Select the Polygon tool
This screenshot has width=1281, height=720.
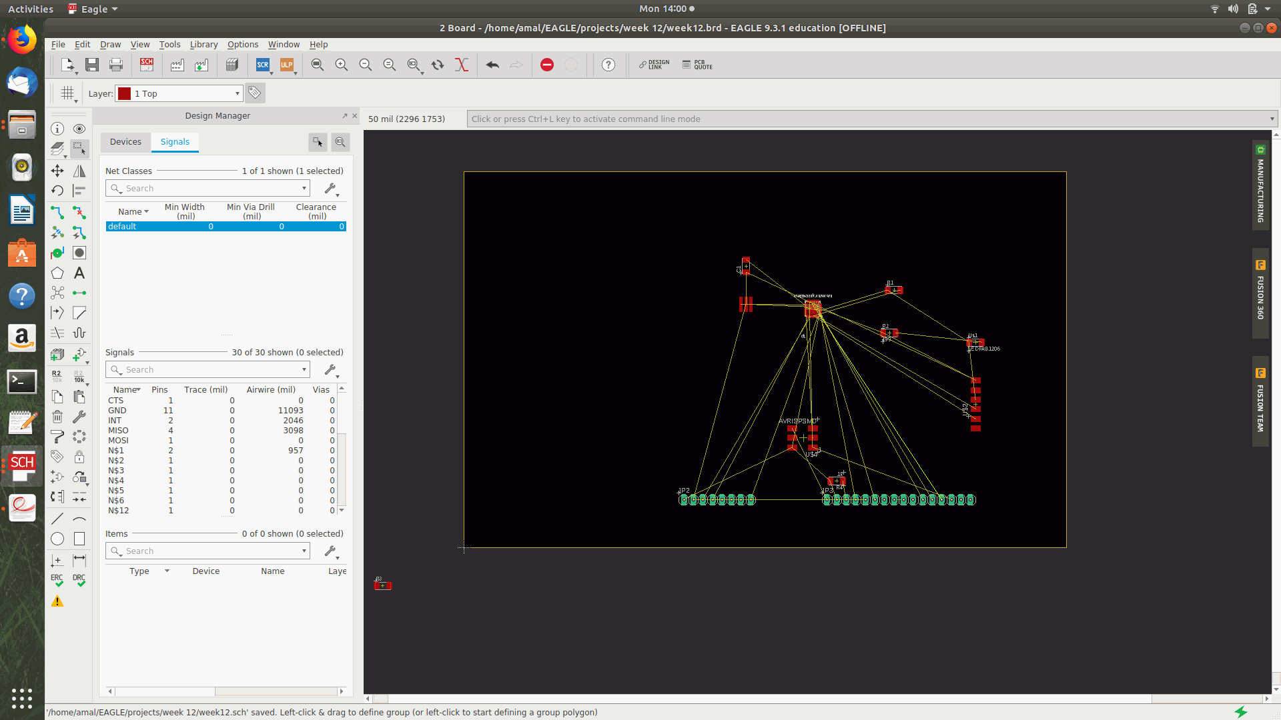[x=57, y=273]
